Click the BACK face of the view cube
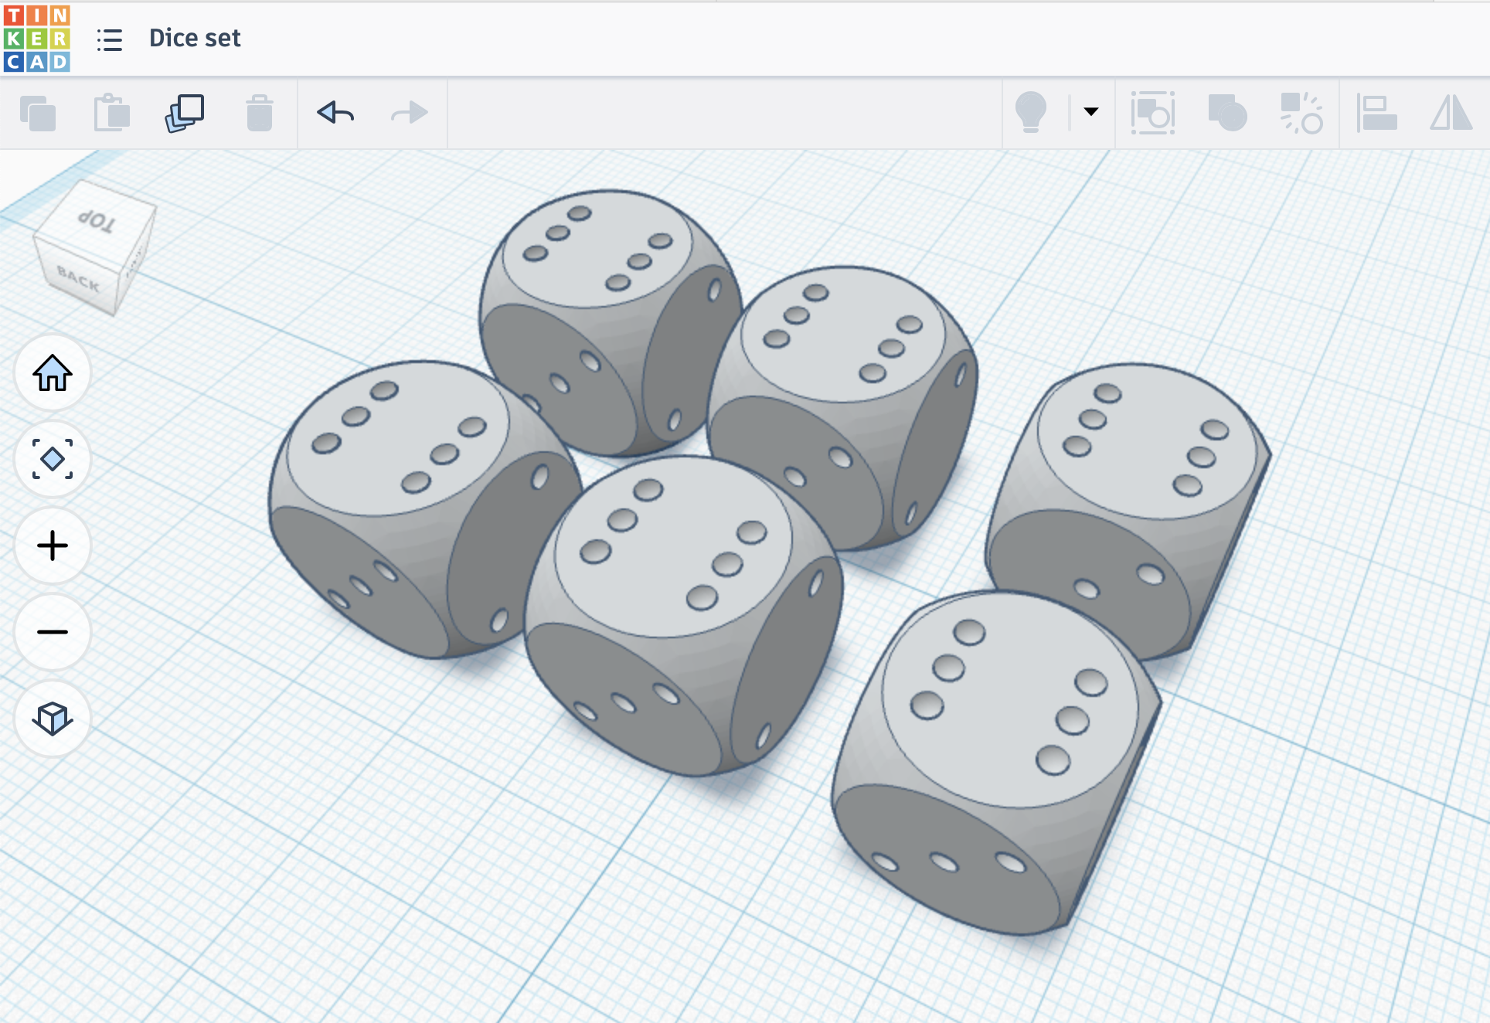This screenshot has height=1023, width=1490. [x=77, y=280]
